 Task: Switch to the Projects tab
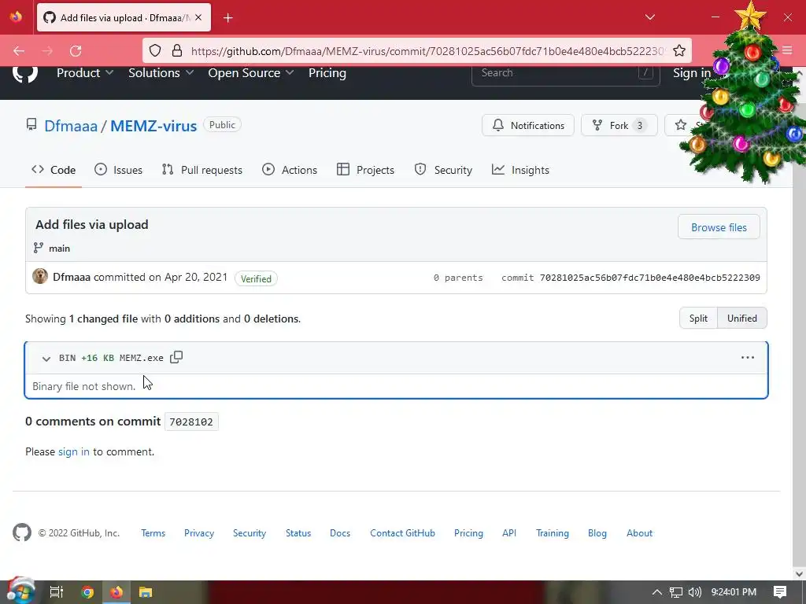tap(365, 170)
